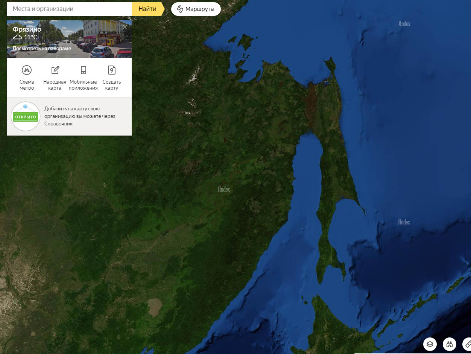Image resolution: width=471 pixels, height=354 pixels.
Task: Click the 11°C temperature reading
Action: 31,37
